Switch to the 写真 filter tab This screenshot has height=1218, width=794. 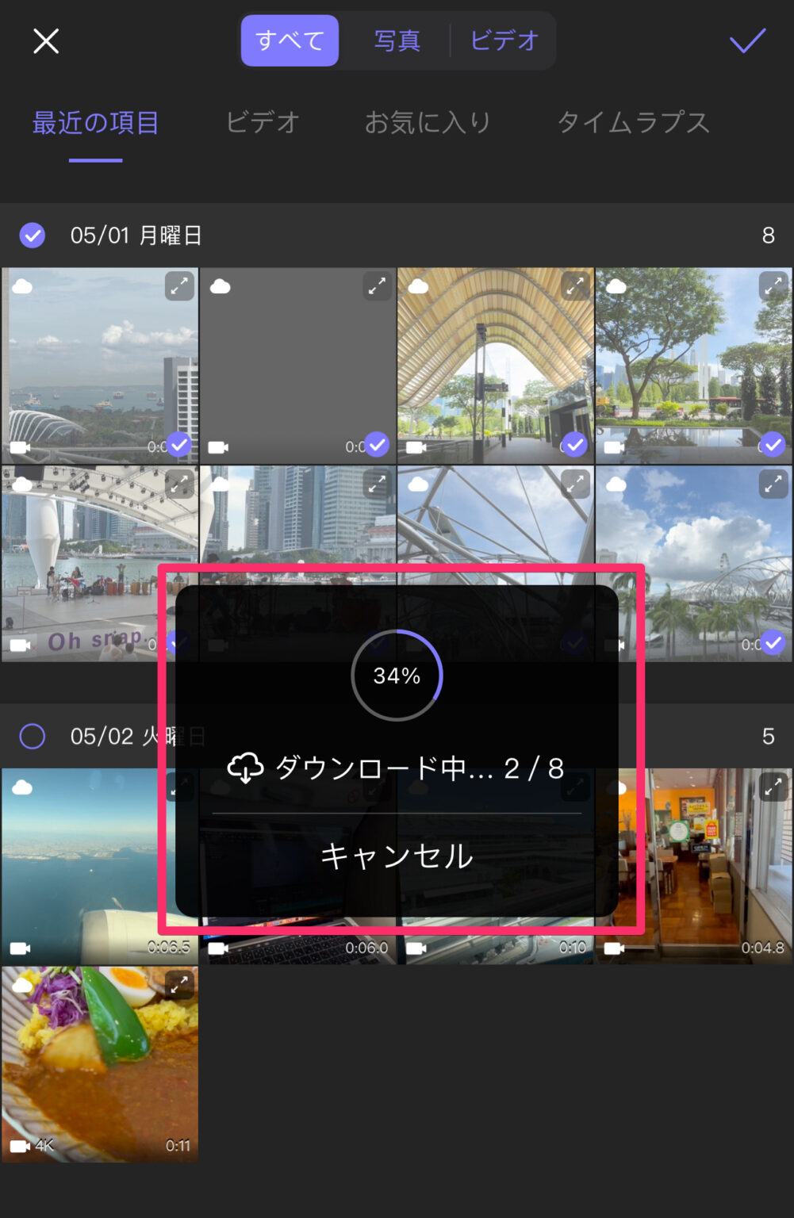point(397,40)
